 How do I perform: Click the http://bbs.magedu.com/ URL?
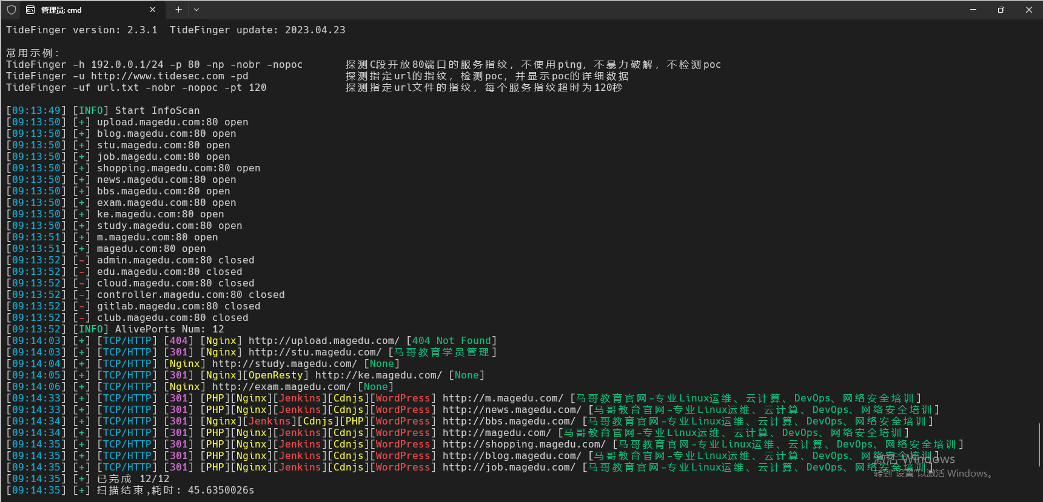coord(509,421)
